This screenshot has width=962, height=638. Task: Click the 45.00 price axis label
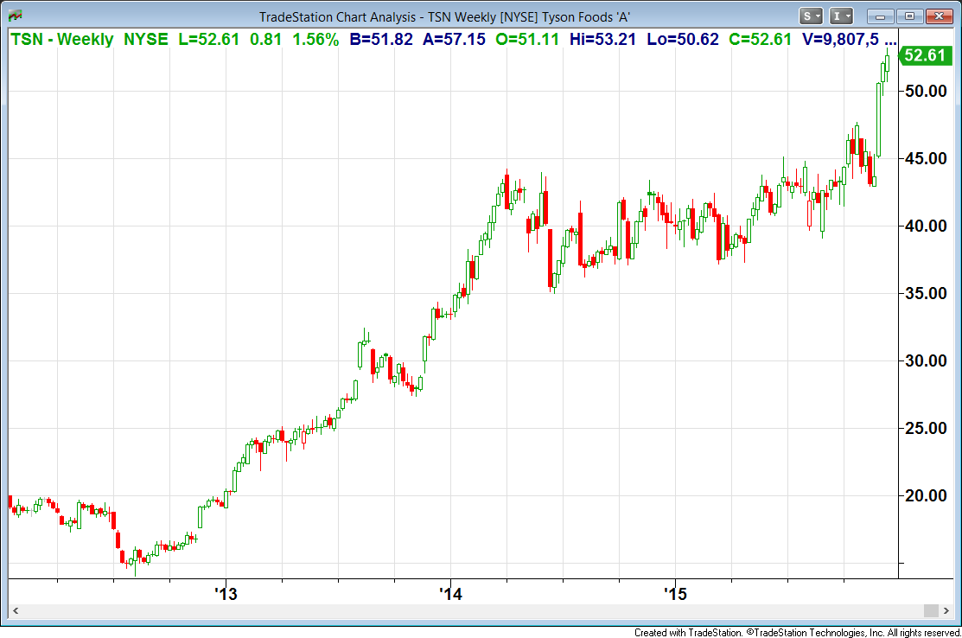coord(927,159)
